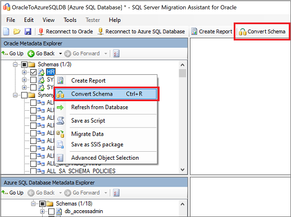Expand the first SY schema node
The width and height of the screenshot is (291, 217).
[24, 80]
